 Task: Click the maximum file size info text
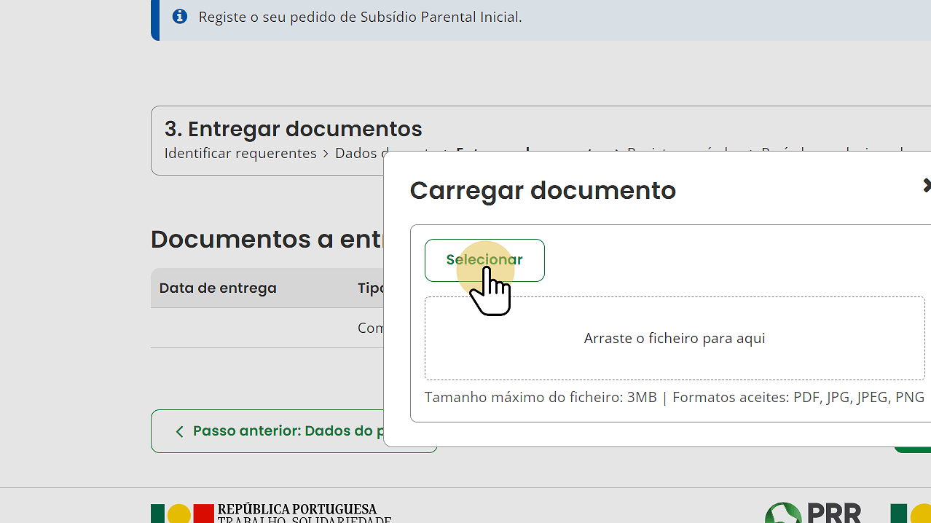pyautogui.click(x=541, y=398)
